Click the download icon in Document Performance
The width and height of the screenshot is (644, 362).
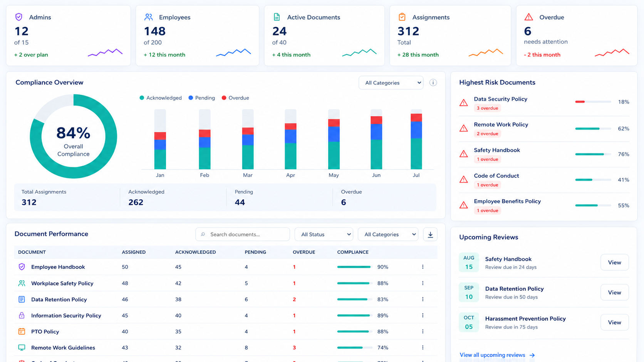[430, 234]
